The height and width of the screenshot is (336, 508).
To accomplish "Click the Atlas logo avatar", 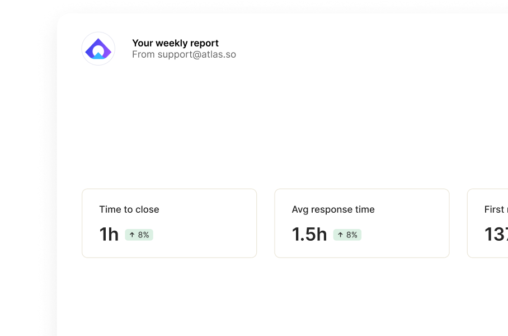I will point(98,49).
